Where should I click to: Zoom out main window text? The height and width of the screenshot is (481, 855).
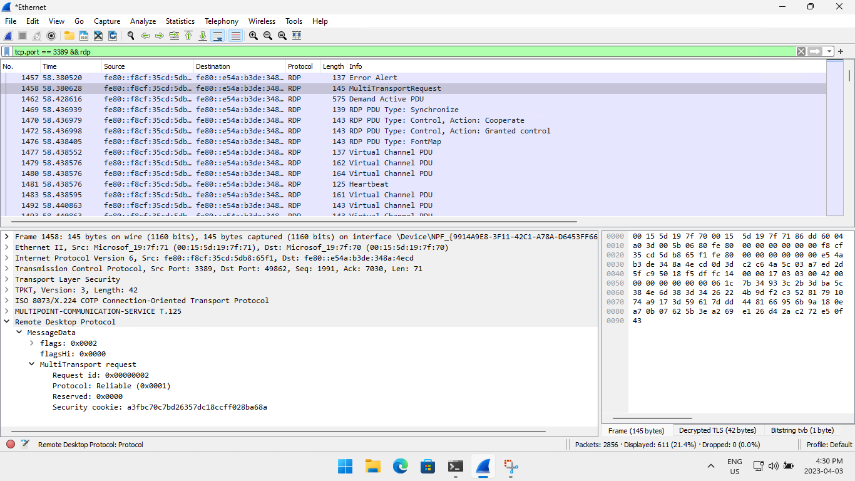coord(268,36)
